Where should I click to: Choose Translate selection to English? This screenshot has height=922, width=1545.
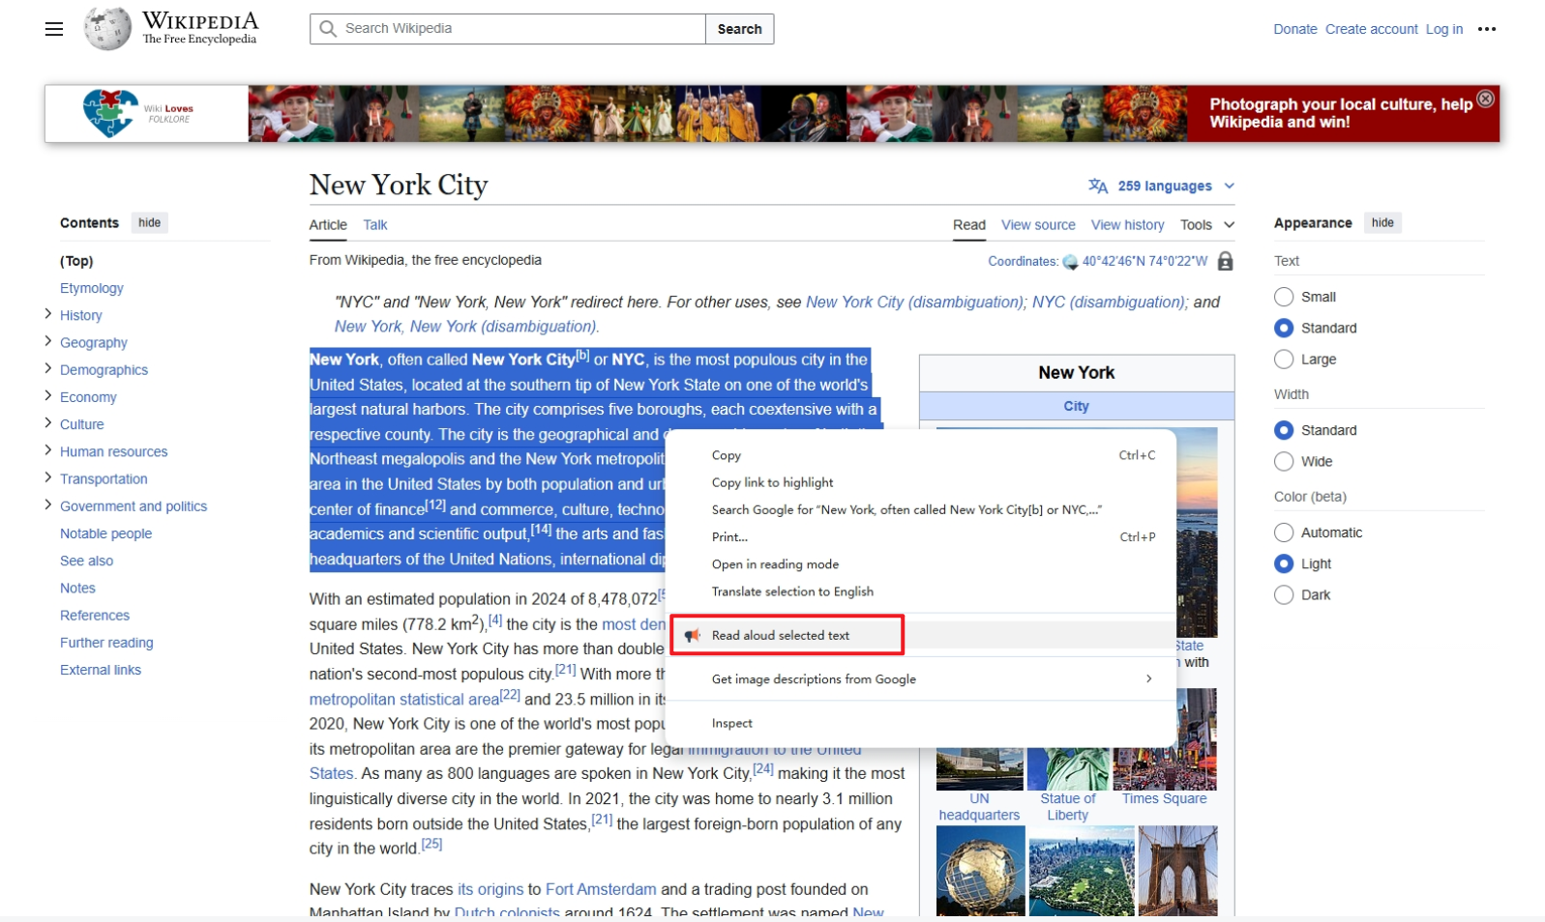point(922,591)
